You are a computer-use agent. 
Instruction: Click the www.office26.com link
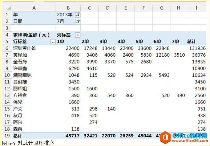(x=190, y=141)
